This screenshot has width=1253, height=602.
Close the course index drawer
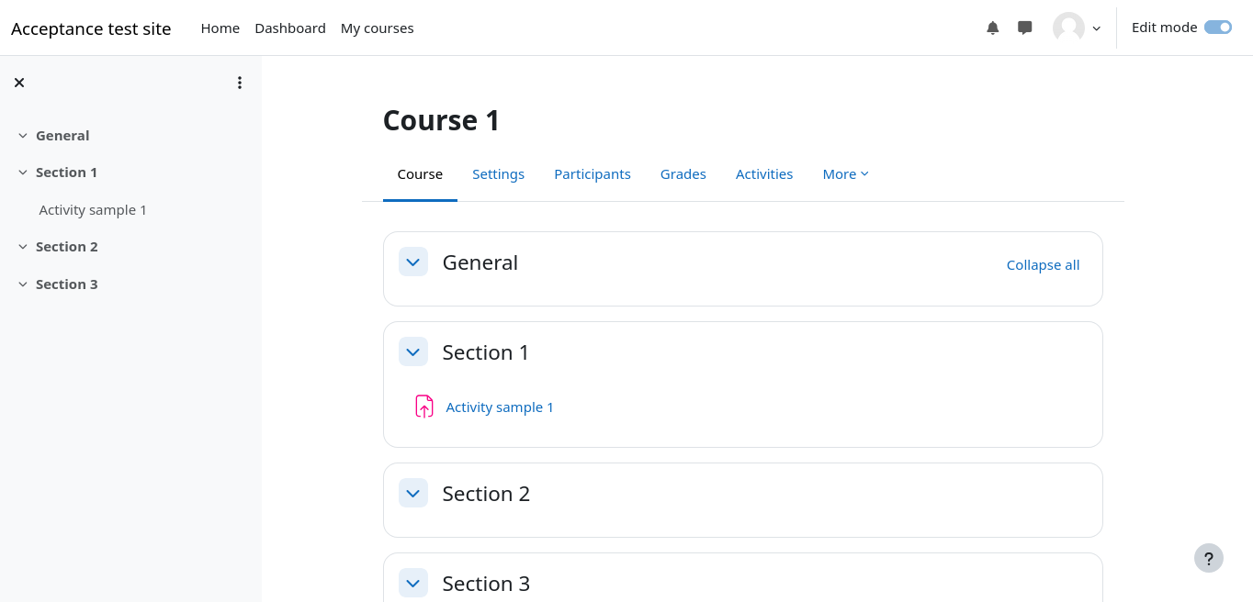point(19,83)
